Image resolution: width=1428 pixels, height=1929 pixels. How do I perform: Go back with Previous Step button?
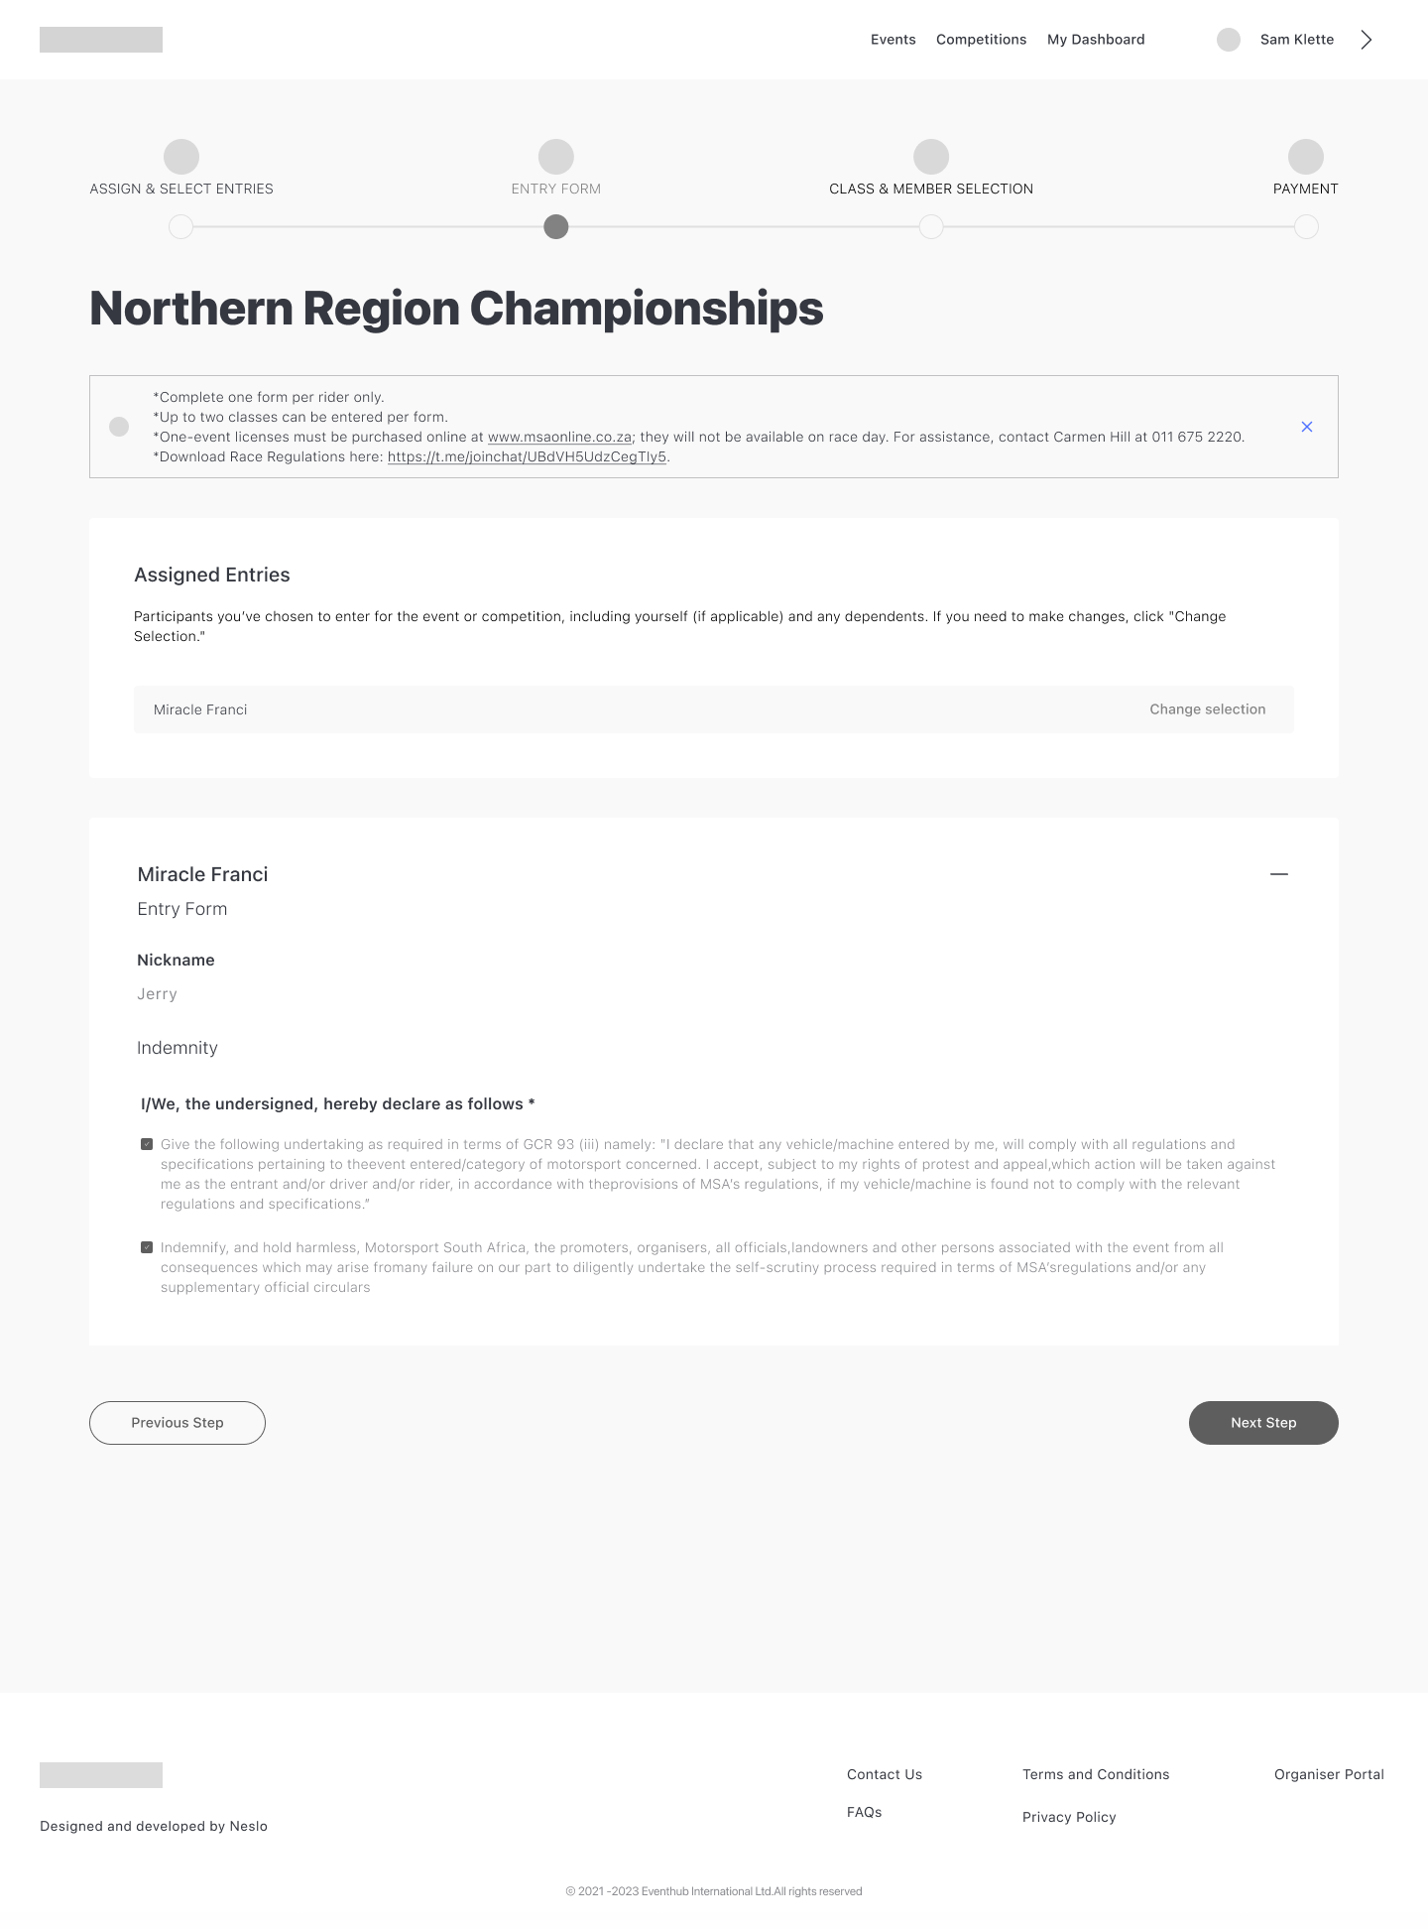tap(178, 1423)
